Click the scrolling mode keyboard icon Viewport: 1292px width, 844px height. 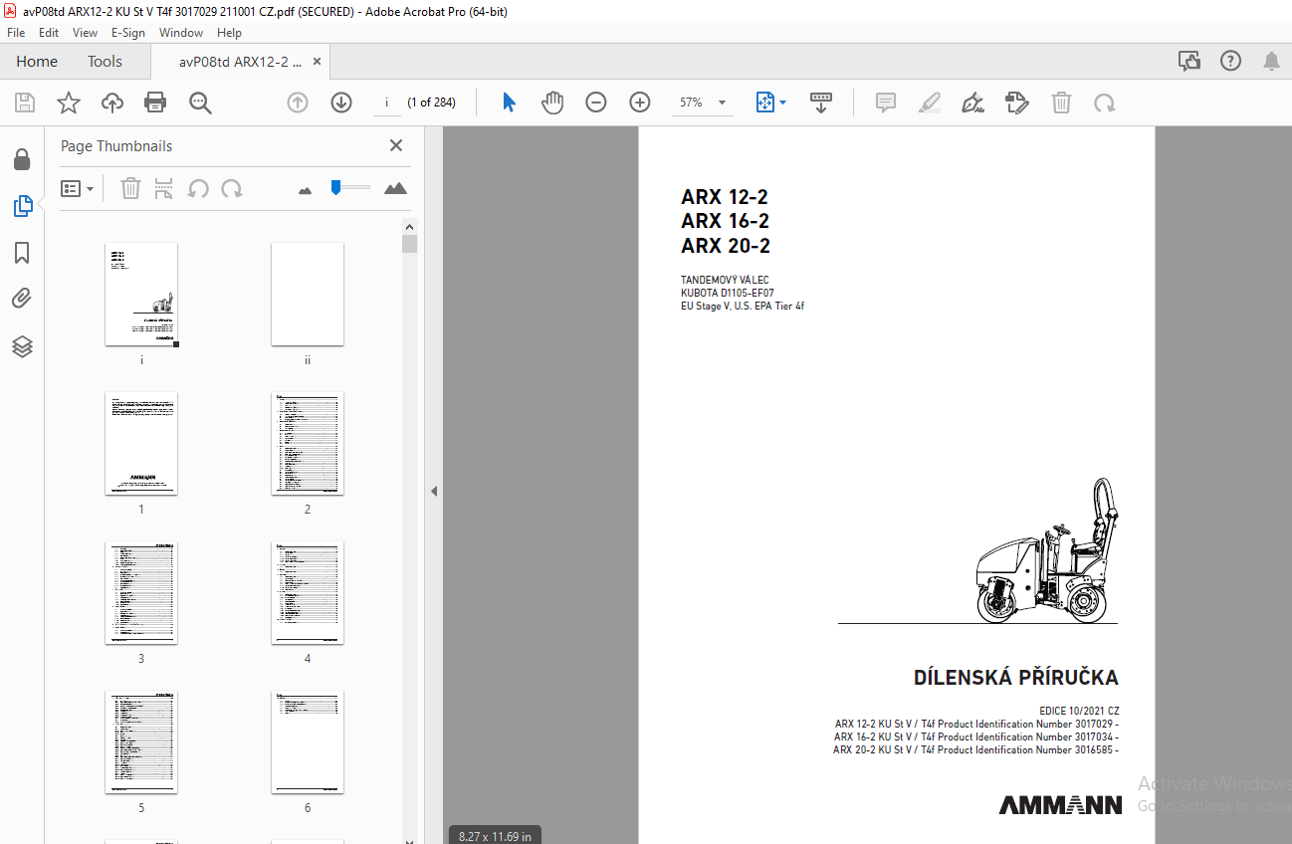[821, 103]
